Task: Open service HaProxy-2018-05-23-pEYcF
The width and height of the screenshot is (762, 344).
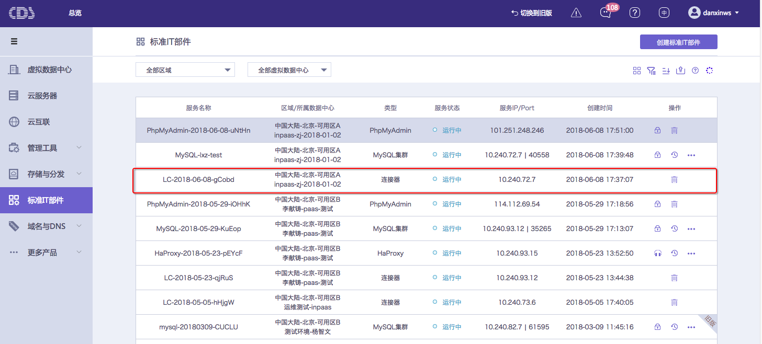Action: pos(198,253)
